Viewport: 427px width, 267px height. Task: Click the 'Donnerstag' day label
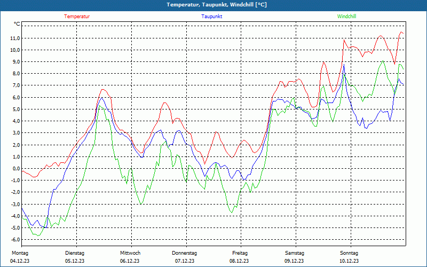[184, 253]
